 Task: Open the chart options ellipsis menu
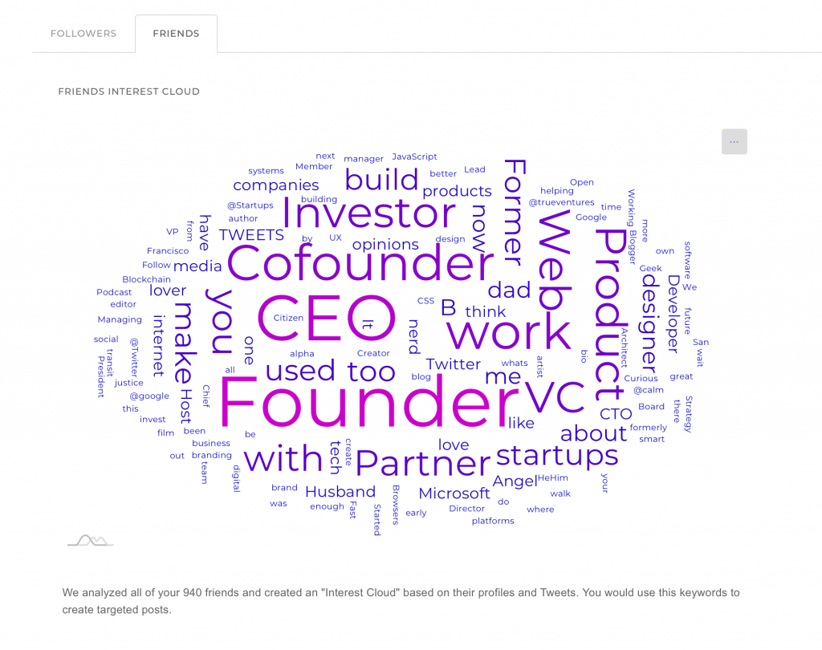pyautogui.click(x=734, y=141)
